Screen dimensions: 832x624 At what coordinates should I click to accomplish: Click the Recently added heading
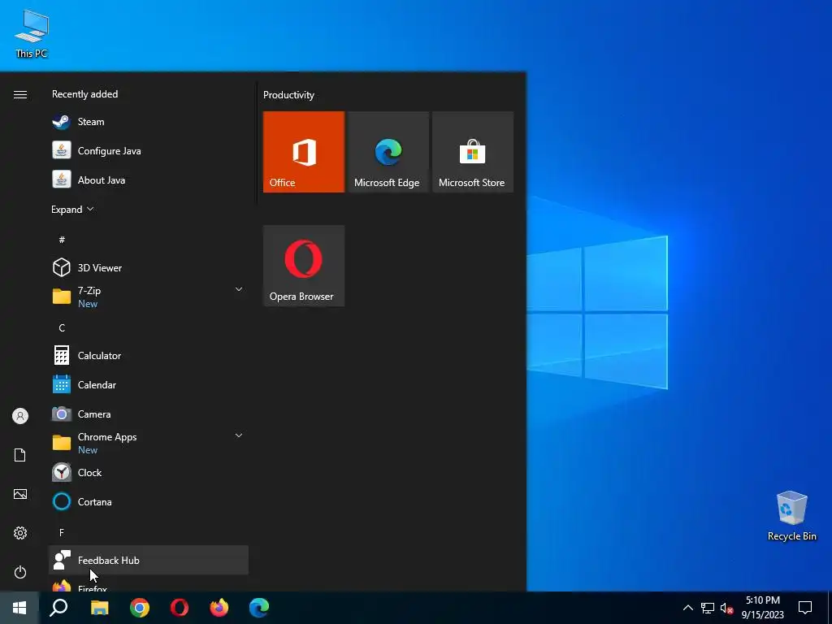click(x=84, y=94)
